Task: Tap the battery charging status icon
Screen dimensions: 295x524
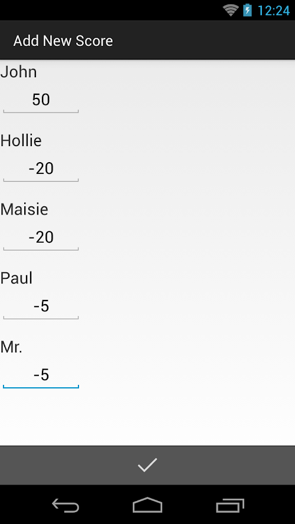Action: coord(247,10)
